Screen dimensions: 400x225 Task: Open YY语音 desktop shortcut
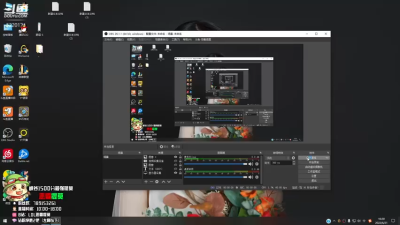(x=23, y=92)
